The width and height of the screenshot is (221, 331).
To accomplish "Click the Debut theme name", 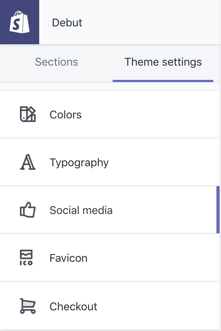I will 67,22.
